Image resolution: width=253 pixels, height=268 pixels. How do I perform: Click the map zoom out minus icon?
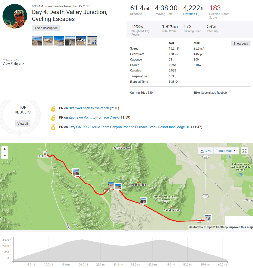tap(4, 155)
